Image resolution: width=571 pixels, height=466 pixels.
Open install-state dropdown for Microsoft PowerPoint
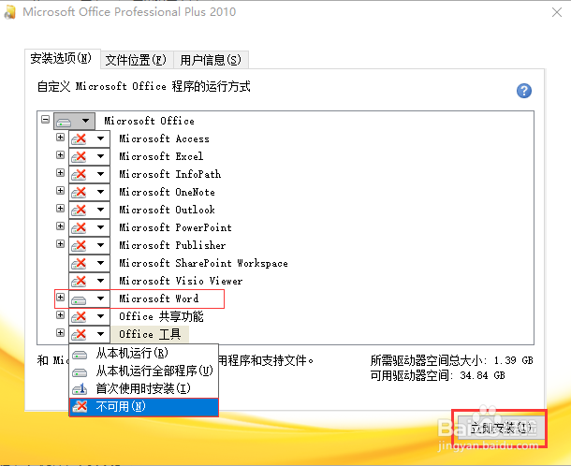coord(89,227)
